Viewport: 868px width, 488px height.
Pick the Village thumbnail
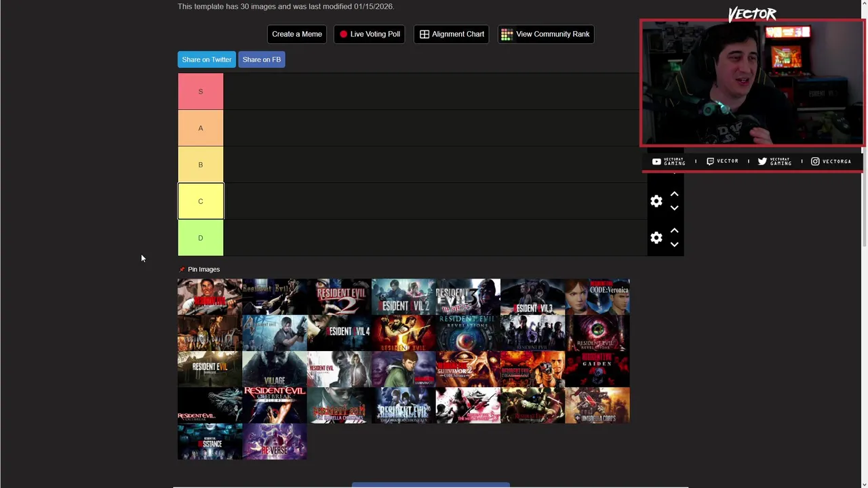[274, 369]
